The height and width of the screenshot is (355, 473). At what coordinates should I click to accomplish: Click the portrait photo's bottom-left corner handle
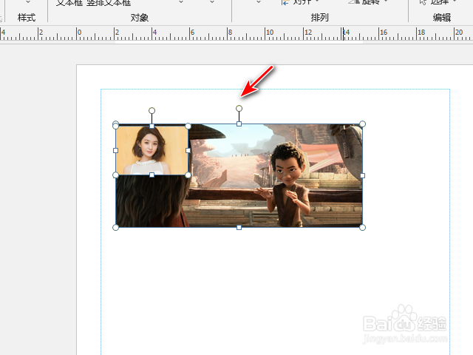(115, 175)
